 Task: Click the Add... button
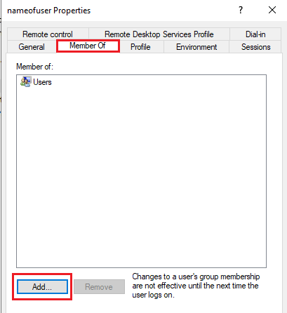pos(42,286)
